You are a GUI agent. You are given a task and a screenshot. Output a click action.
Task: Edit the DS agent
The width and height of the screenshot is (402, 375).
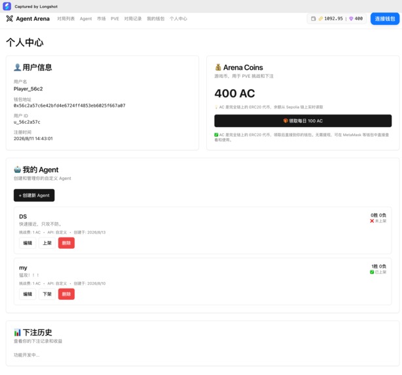point(27,243)
